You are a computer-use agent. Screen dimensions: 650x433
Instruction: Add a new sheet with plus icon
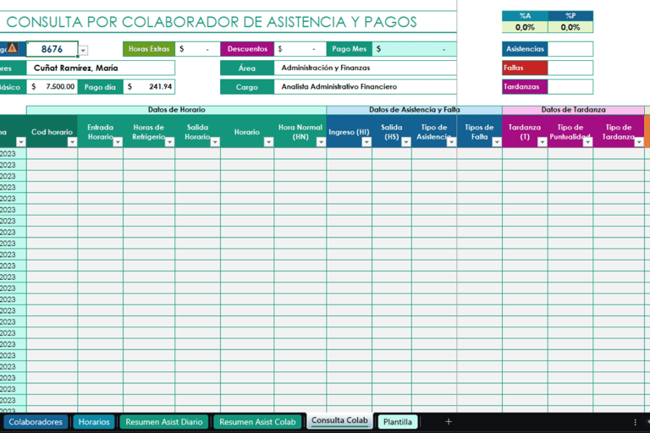tap(448, 422)
